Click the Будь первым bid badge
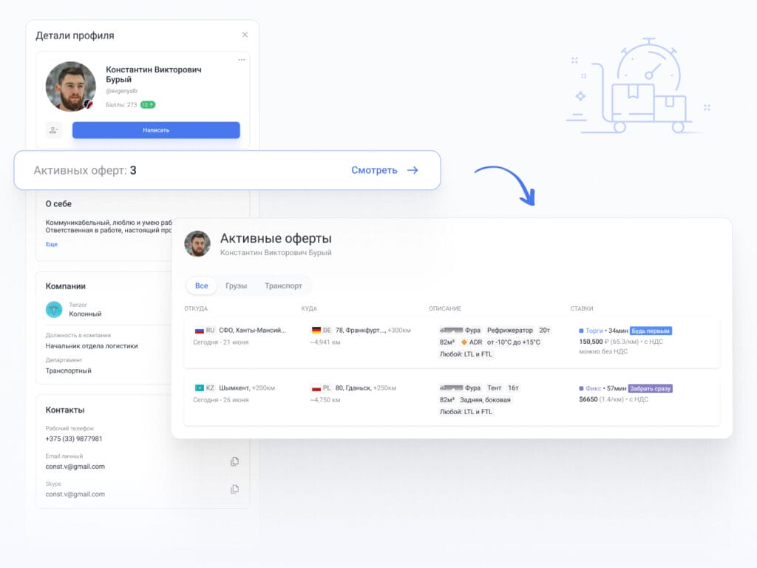Screen dimensions: 757x568 pyautogui.click(x=650, y=331)
